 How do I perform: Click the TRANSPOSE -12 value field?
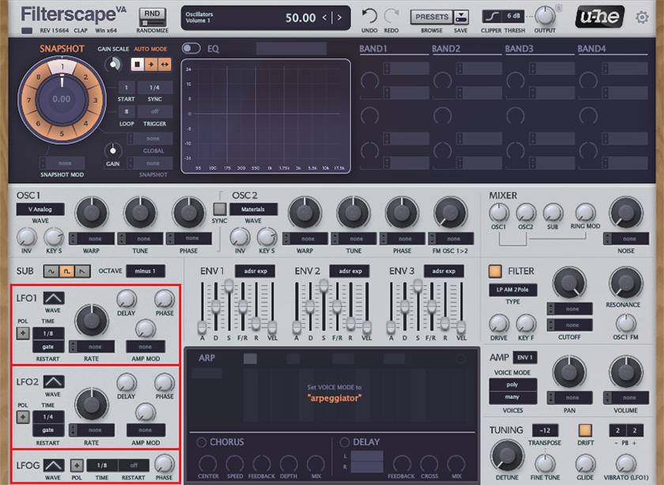pyautogui.click(x=545, y=430)
